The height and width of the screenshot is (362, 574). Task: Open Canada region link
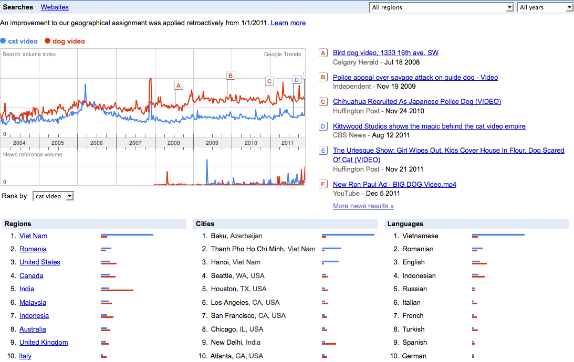click(31, 276)
